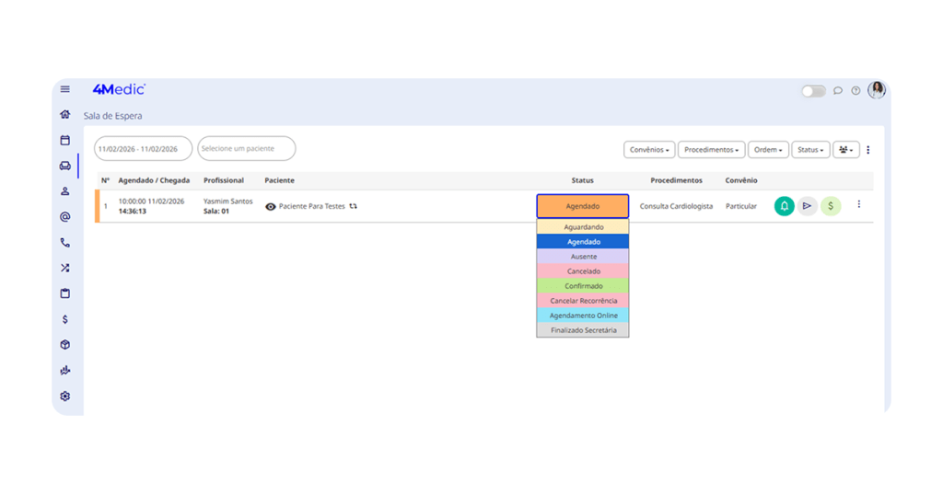The height and width of the screenshot is (494, 943).
Task: Click the user profile avatar
Action: [x=877, y=90]
